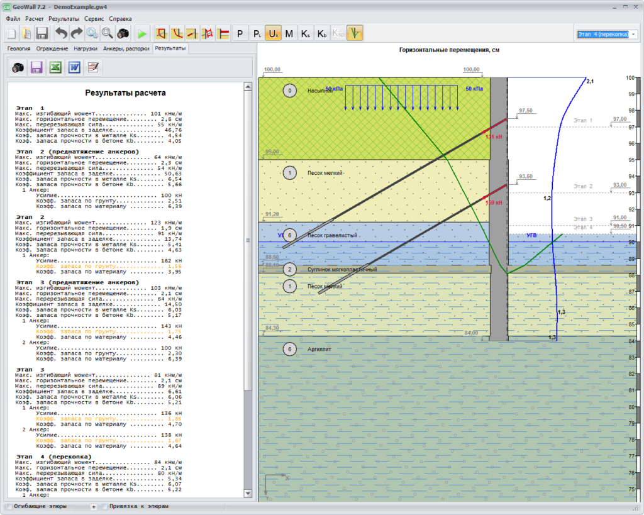Click the main toolbar camera screenshot icon
The image size is (644, 515).
point(123,33)
